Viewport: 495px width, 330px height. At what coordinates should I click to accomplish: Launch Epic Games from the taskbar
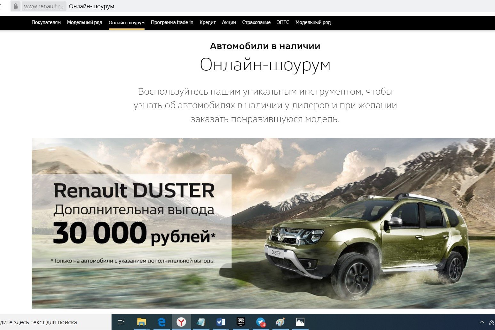(241, 322)
